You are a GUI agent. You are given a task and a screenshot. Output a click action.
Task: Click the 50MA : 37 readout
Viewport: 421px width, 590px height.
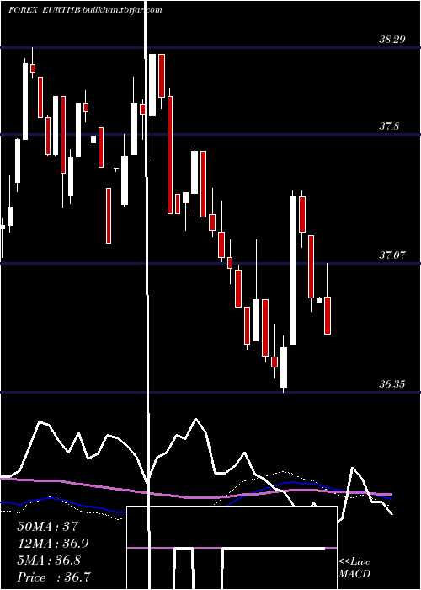[47, 527]
